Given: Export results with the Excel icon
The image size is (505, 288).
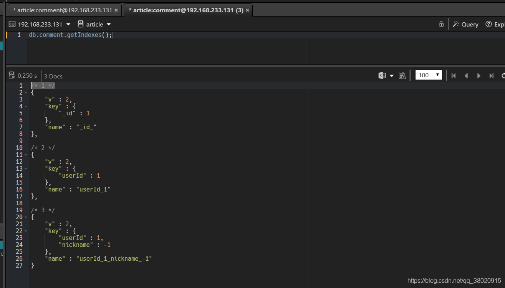Looking at the screenshot, I should [x=382, y=75].
